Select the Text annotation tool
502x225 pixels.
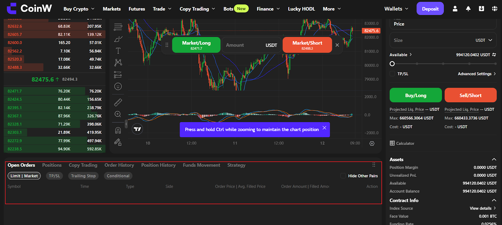(x=118, y=51)
